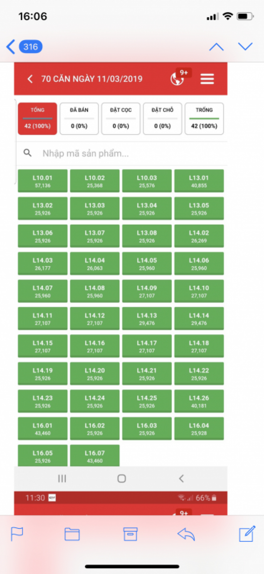Go back to the mailbox showing 316
264x574 pixels.
coord(24,47)
